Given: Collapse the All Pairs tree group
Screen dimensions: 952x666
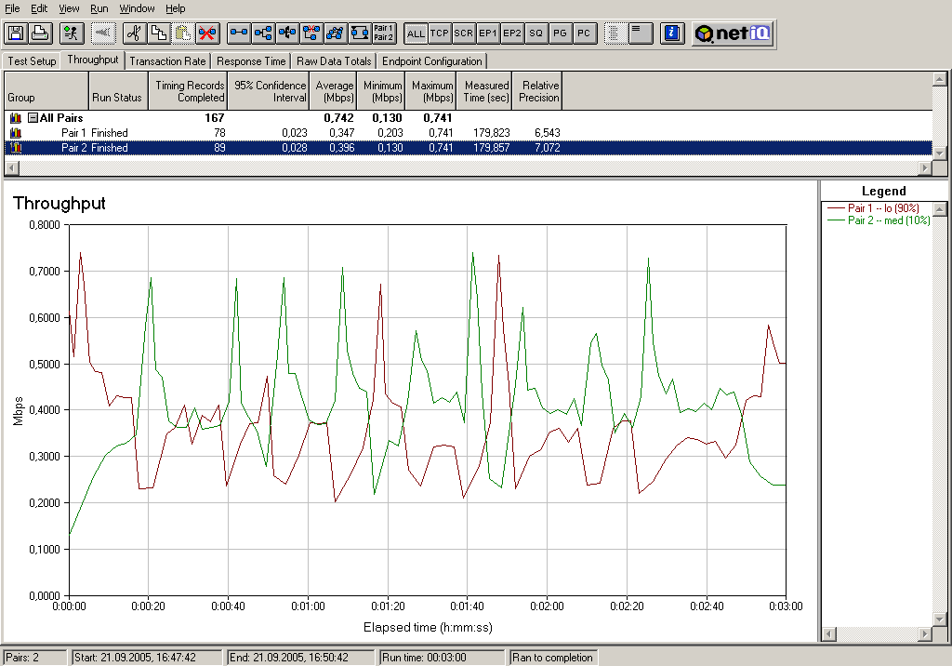Looking at the screenshot, I should click(x=33, y=118).
